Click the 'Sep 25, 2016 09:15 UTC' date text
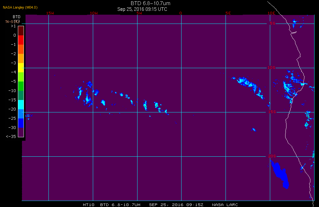319x207 pixels. tap(142, 9)
